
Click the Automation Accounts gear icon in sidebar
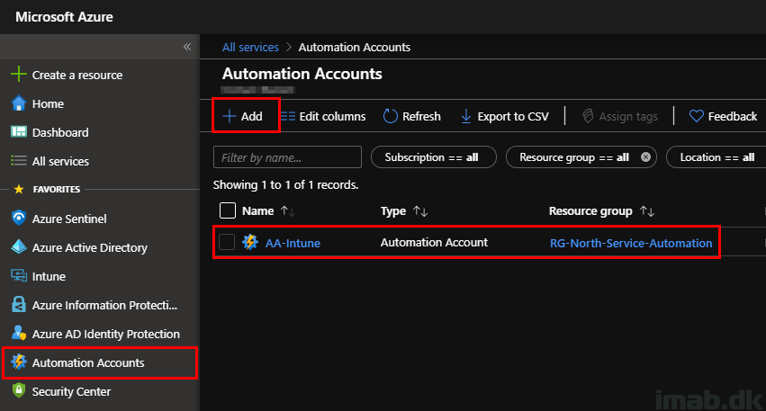pos(19,362)
